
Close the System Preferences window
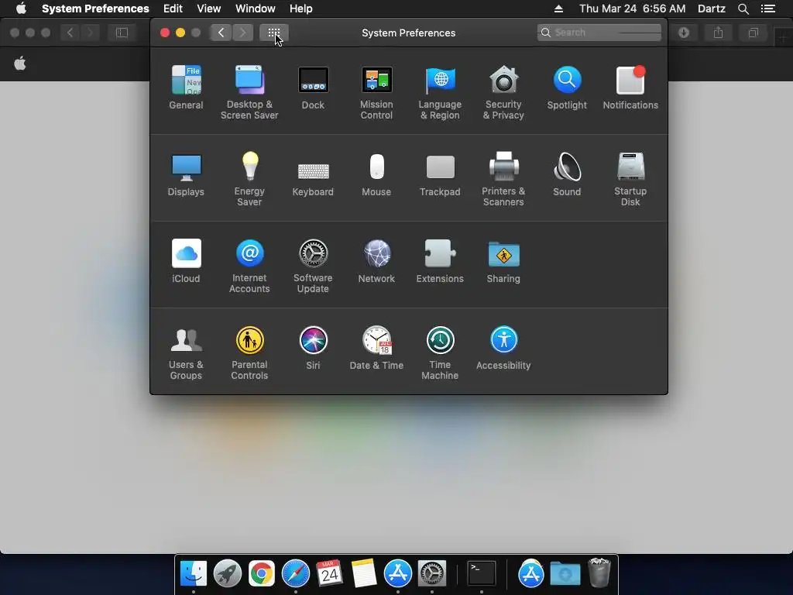pos(165,33)
